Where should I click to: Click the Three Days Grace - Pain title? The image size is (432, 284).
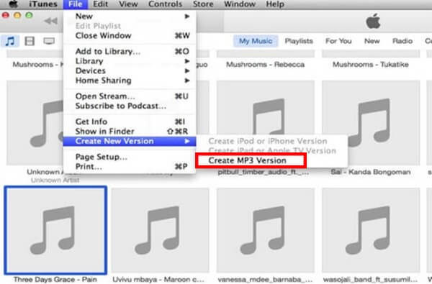pyautogui.click(x=55, y=279)
